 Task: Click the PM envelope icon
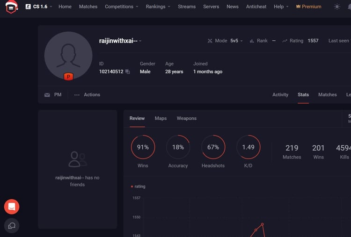pos(47,95)
